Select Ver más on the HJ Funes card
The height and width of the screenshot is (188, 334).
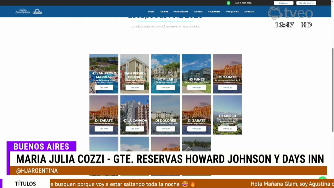[x=196, y=87]
